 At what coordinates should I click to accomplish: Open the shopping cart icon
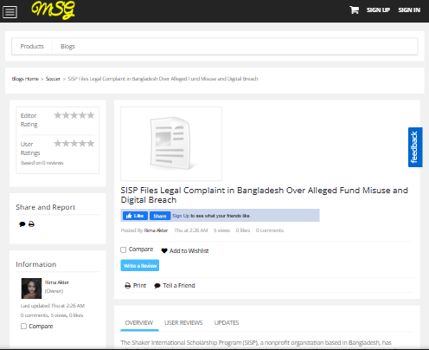coord(354,10)
